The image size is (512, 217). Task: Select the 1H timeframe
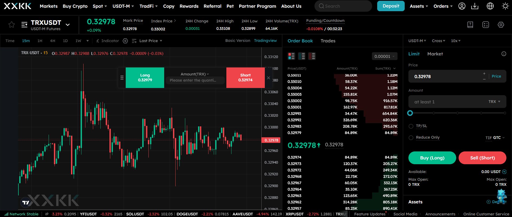point(40,41)
